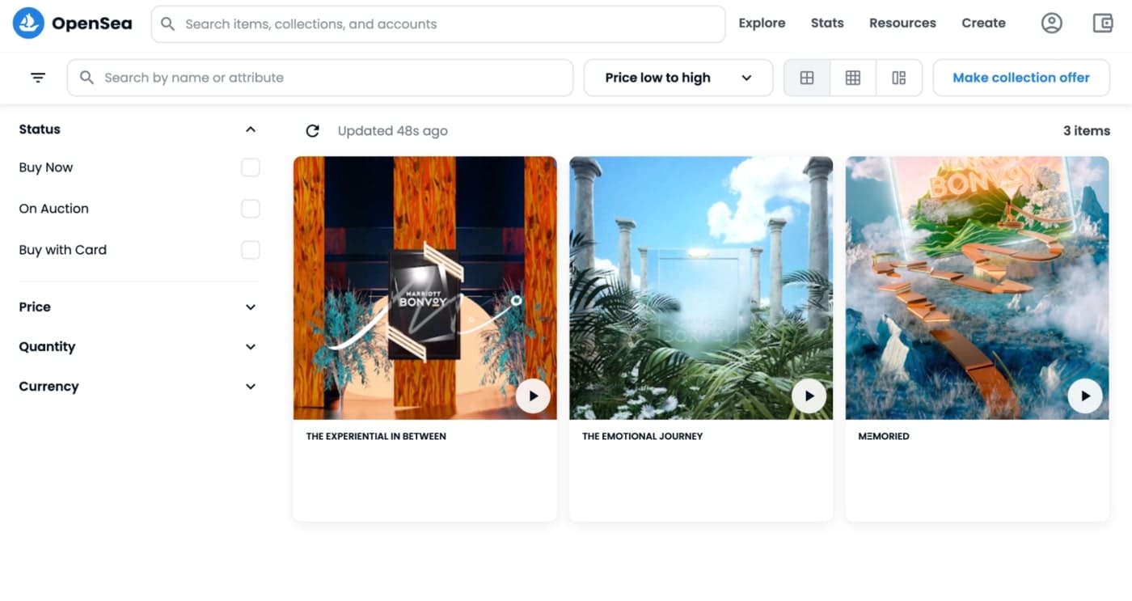The height and width of the screenshot is (601, 1132).
Task: Click the Buy Now label
Action: pyautogui.click(x=46, y=167)
